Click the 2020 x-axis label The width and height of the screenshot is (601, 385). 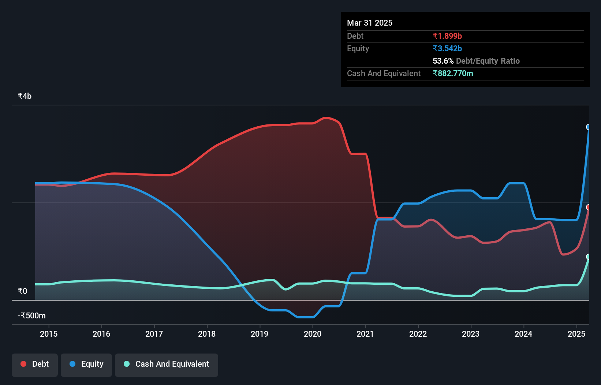click(313, 334)
